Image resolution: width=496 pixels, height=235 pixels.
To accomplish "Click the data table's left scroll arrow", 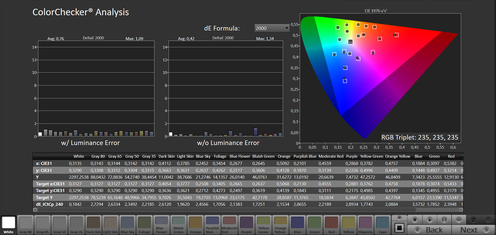I will click(35, 210).
